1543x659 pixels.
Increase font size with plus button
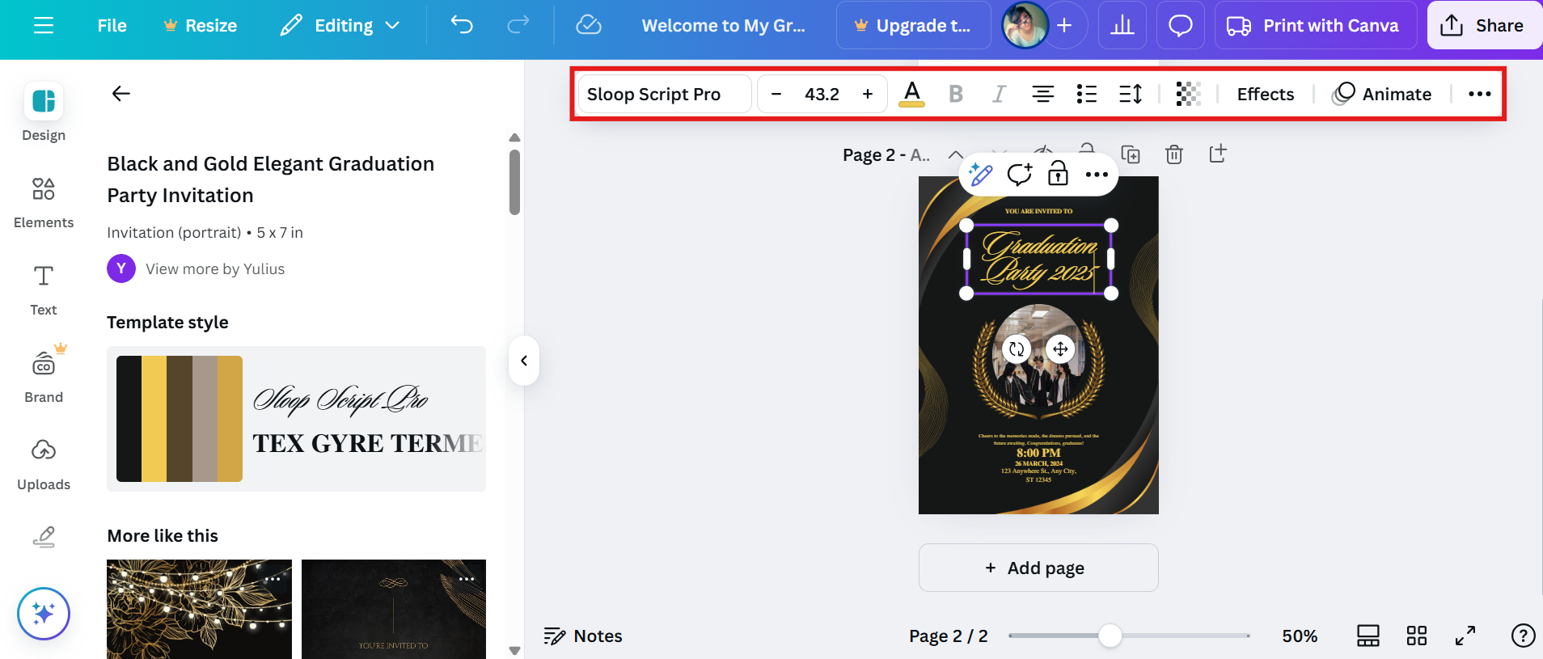point(868,94)
